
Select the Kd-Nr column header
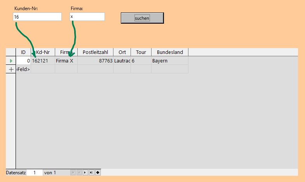43,52
